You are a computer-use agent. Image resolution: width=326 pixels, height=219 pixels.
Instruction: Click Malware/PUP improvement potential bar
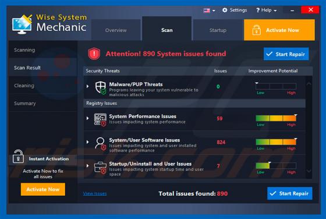[276, 86]
